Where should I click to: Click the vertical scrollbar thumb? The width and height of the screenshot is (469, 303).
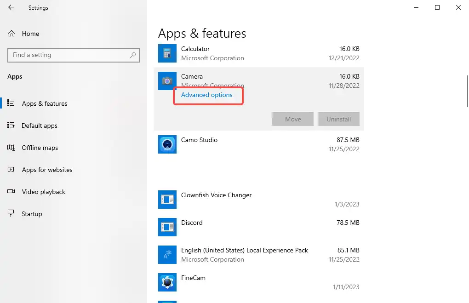click(x=468, y=91)
